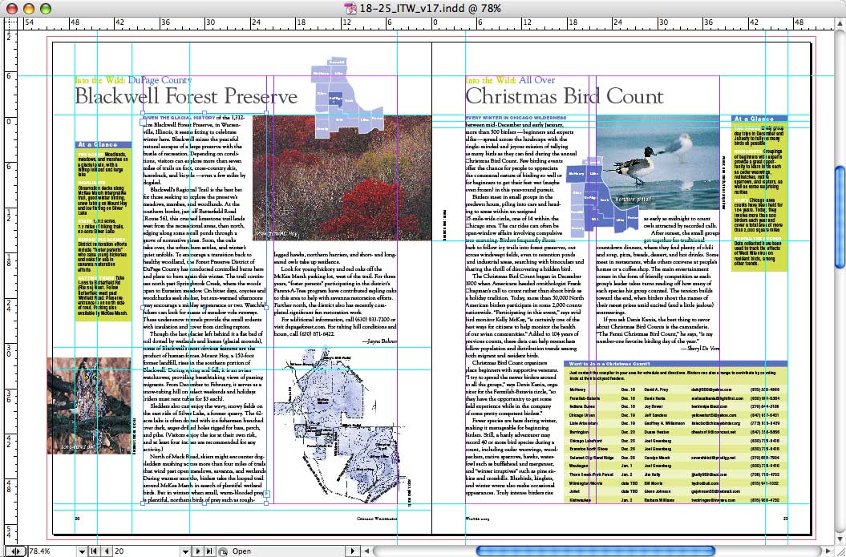Click the page number field showing 20
Viewport: 846px width, 557px height.
(140, 551)
